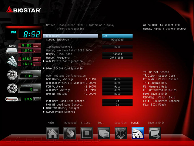Click the F10: Save & Exit hint
Screen dimensions: 194x146
(155, 94)
